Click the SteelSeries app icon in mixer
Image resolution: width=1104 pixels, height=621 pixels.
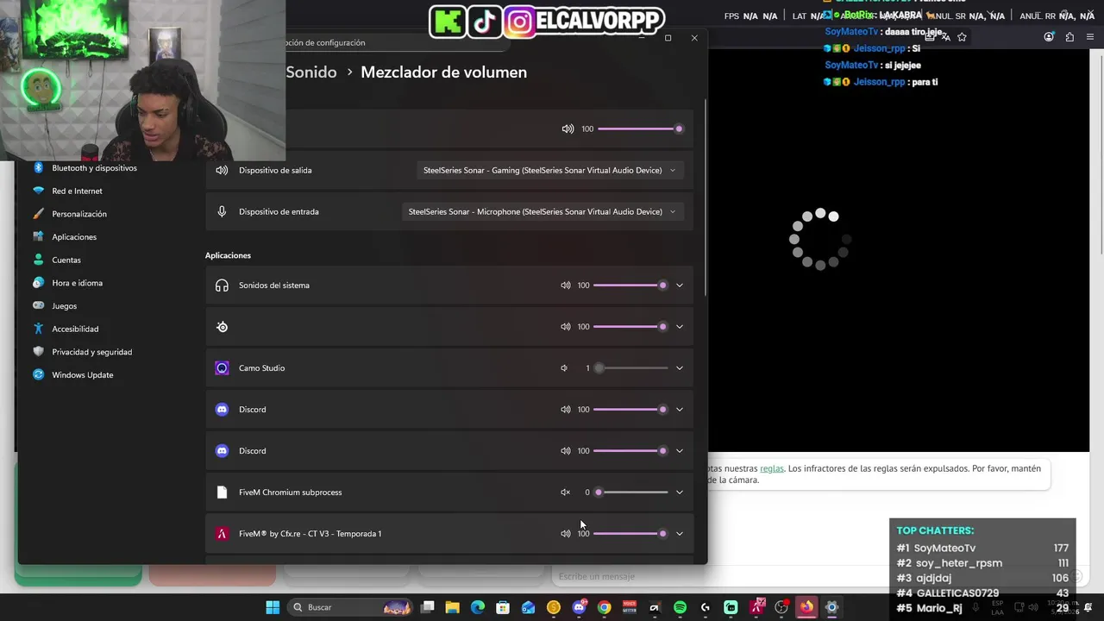(222, 327)
